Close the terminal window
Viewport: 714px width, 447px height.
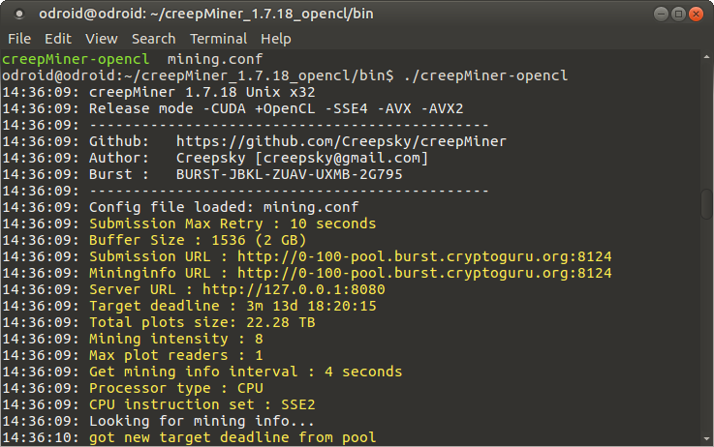coord(696,15)
